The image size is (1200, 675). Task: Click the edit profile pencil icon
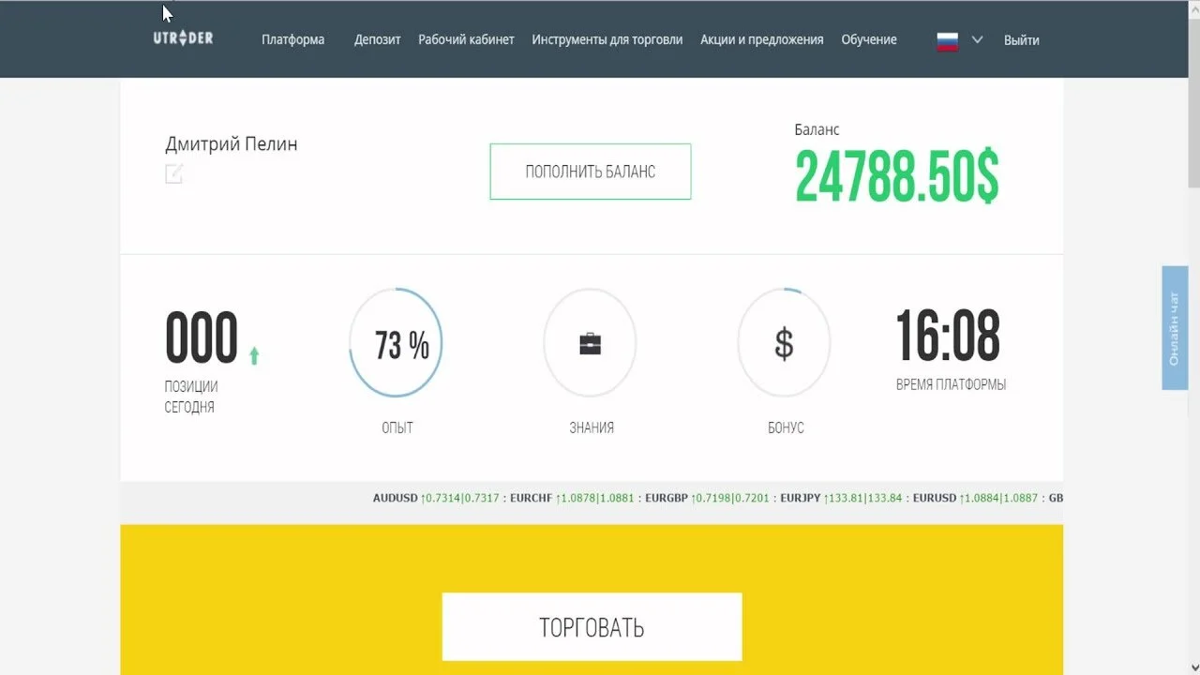174,173
